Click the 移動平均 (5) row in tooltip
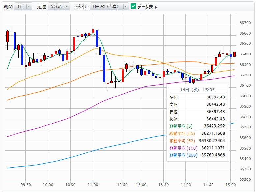Screen dimensions: 256x193 [x=197, y=126]
